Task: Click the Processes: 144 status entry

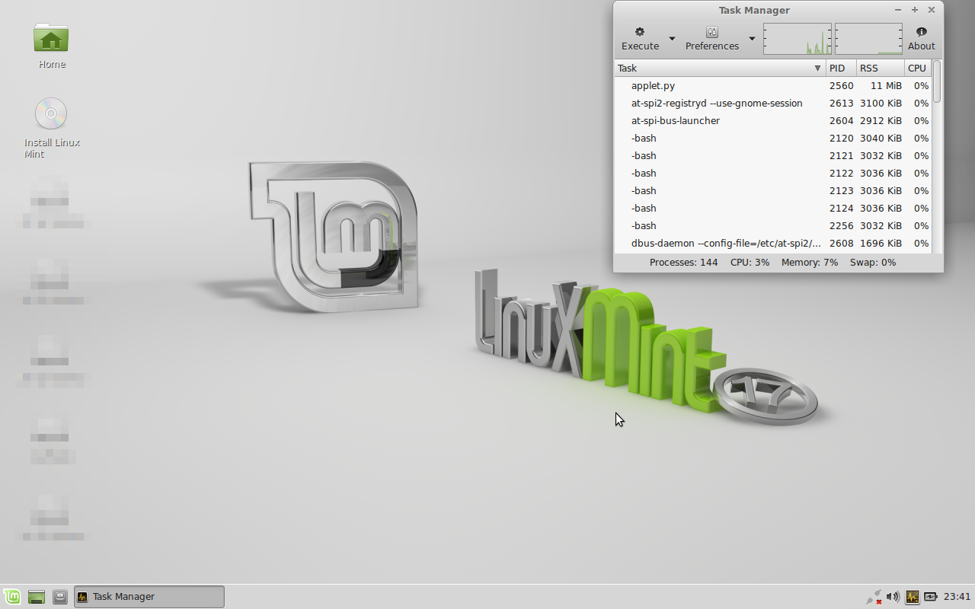Action: tap(683, 263)
